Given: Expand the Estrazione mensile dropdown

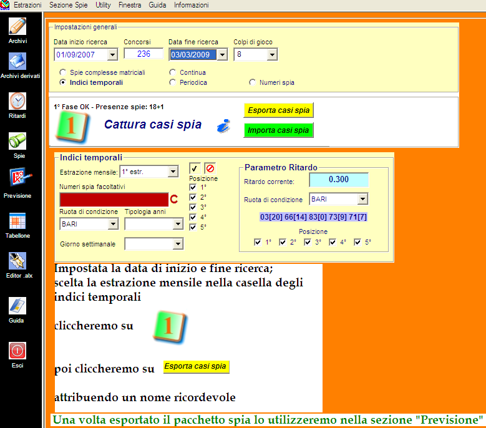Looking at the screenshot, I should pos(173,172).
